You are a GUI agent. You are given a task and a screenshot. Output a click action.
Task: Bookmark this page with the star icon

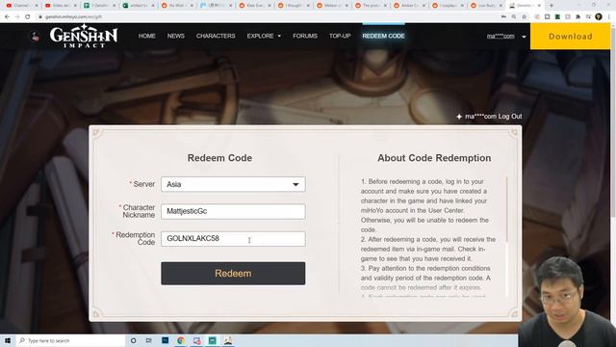(524, 17)
